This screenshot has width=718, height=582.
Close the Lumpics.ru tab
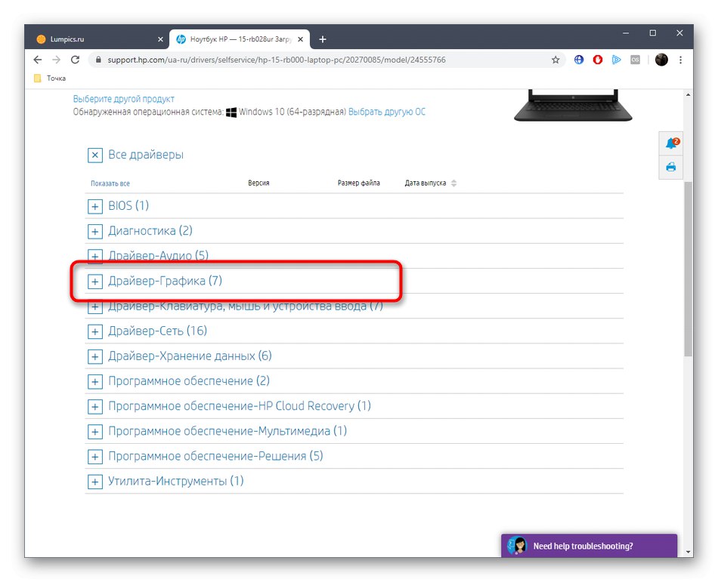point(160,39)
